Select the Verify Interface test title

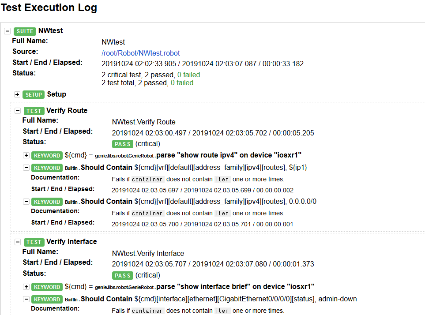point(71,242)
